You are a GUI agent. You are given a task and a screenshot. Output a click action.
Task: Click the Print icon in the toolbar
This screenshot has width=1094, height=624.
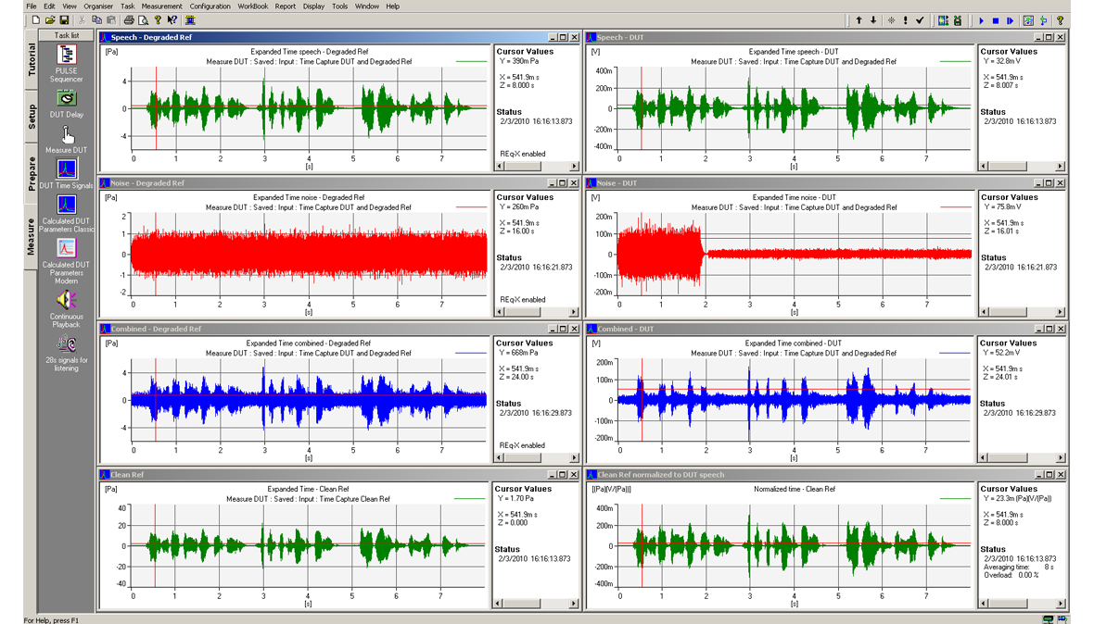pyautogui.click(x=129, y=20)
